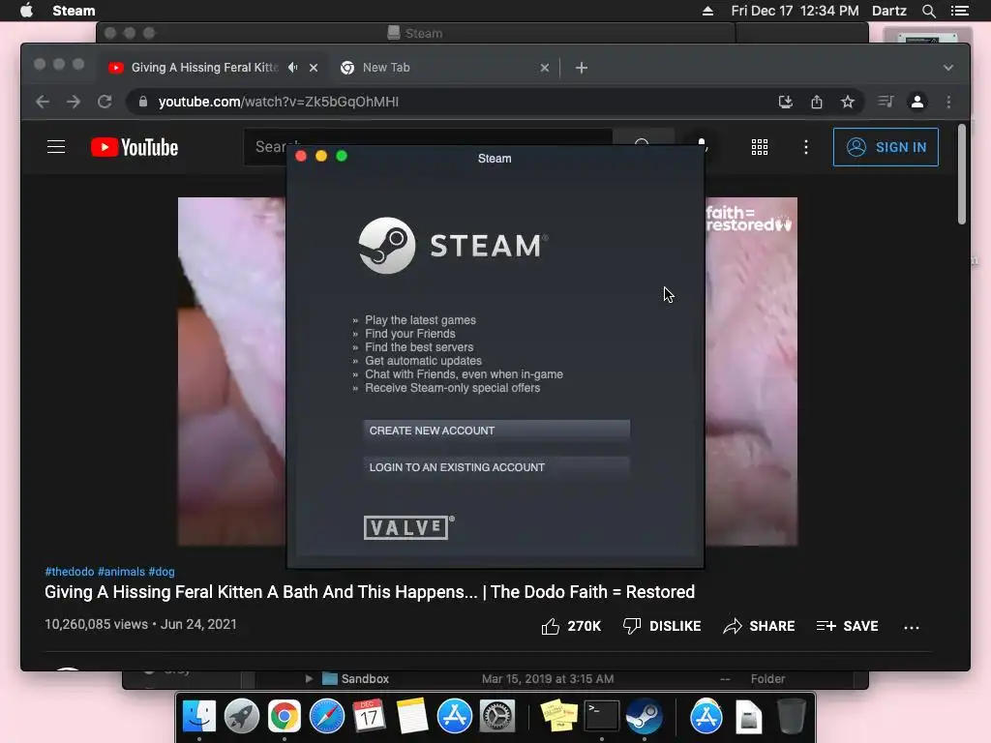The image size is (991, 743).
Task: Open more actions ellipsis under video
Action: pos(912,627)
